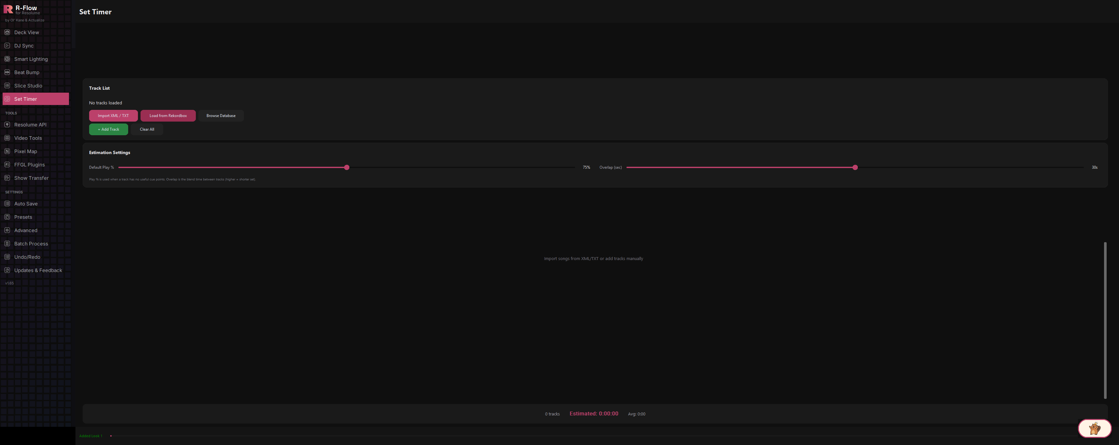Click the green Add Track button
Image resolution: width=1119 pixels, height=445 pixels.
pos(109,129)
